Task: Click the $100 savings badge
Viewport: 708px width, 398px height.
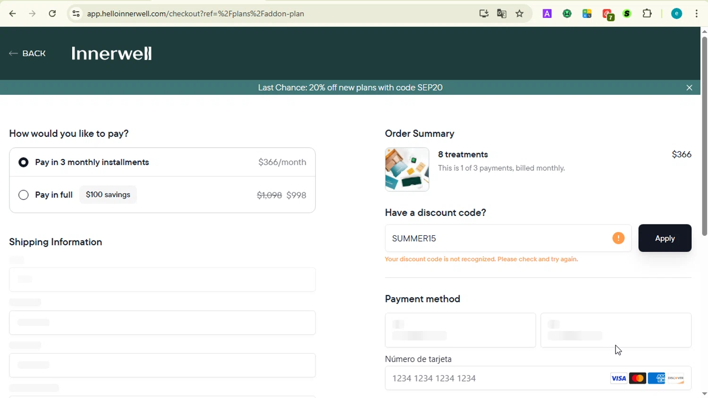Action: click(x=108, y=195)
